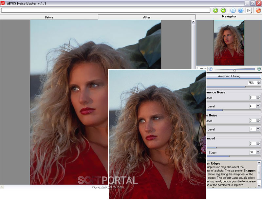
Task: Click the AKVIS logo in title bar
Action: [x=3, y=3]
